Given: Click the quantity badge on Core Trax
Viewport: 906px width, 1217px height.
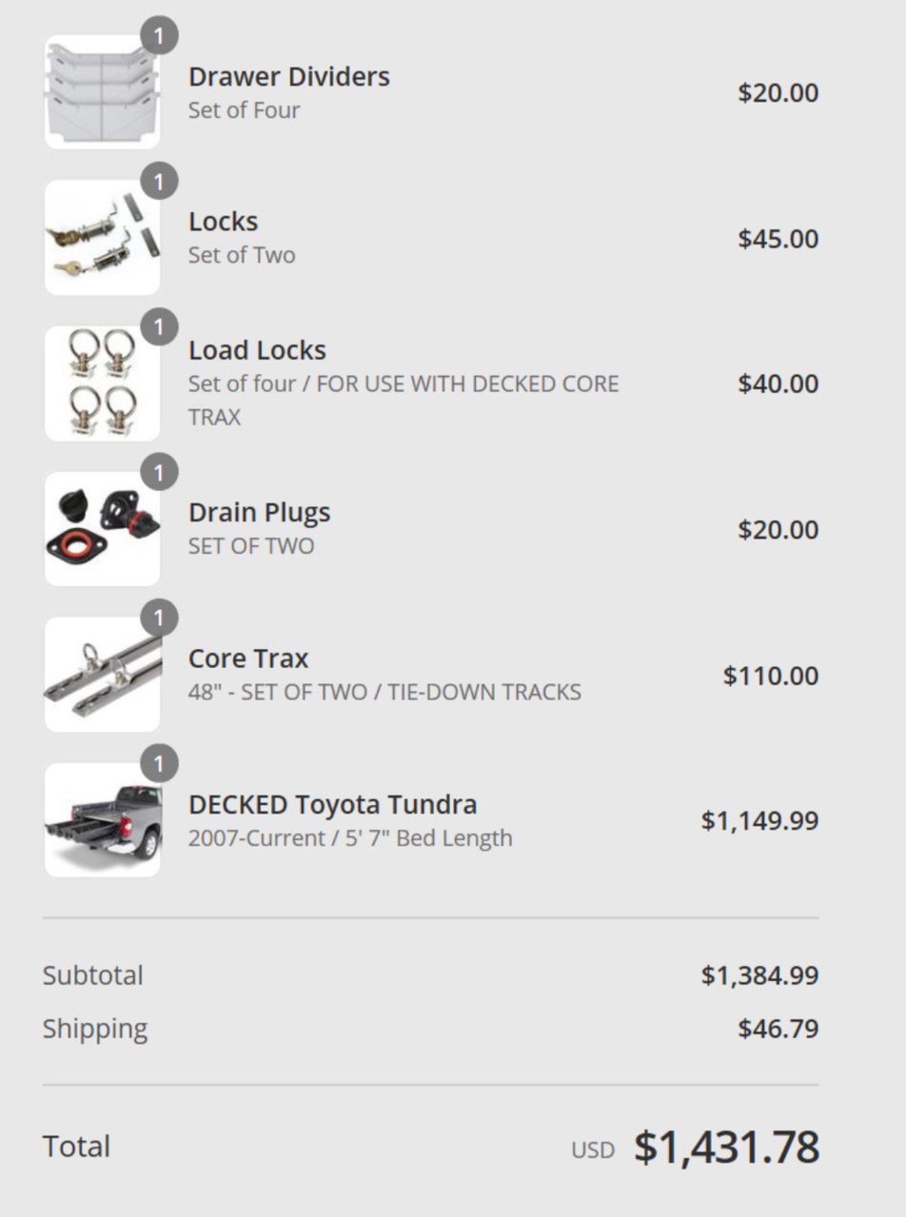Looking at the screenshot, I should click(x=159, y=618).
